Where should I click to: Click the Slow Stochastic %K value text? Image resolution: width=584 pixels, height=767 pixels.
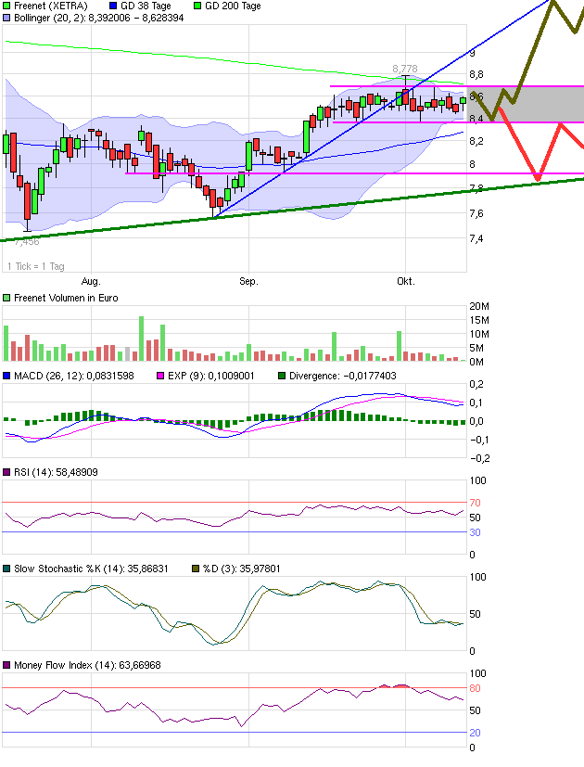[91, 569]
